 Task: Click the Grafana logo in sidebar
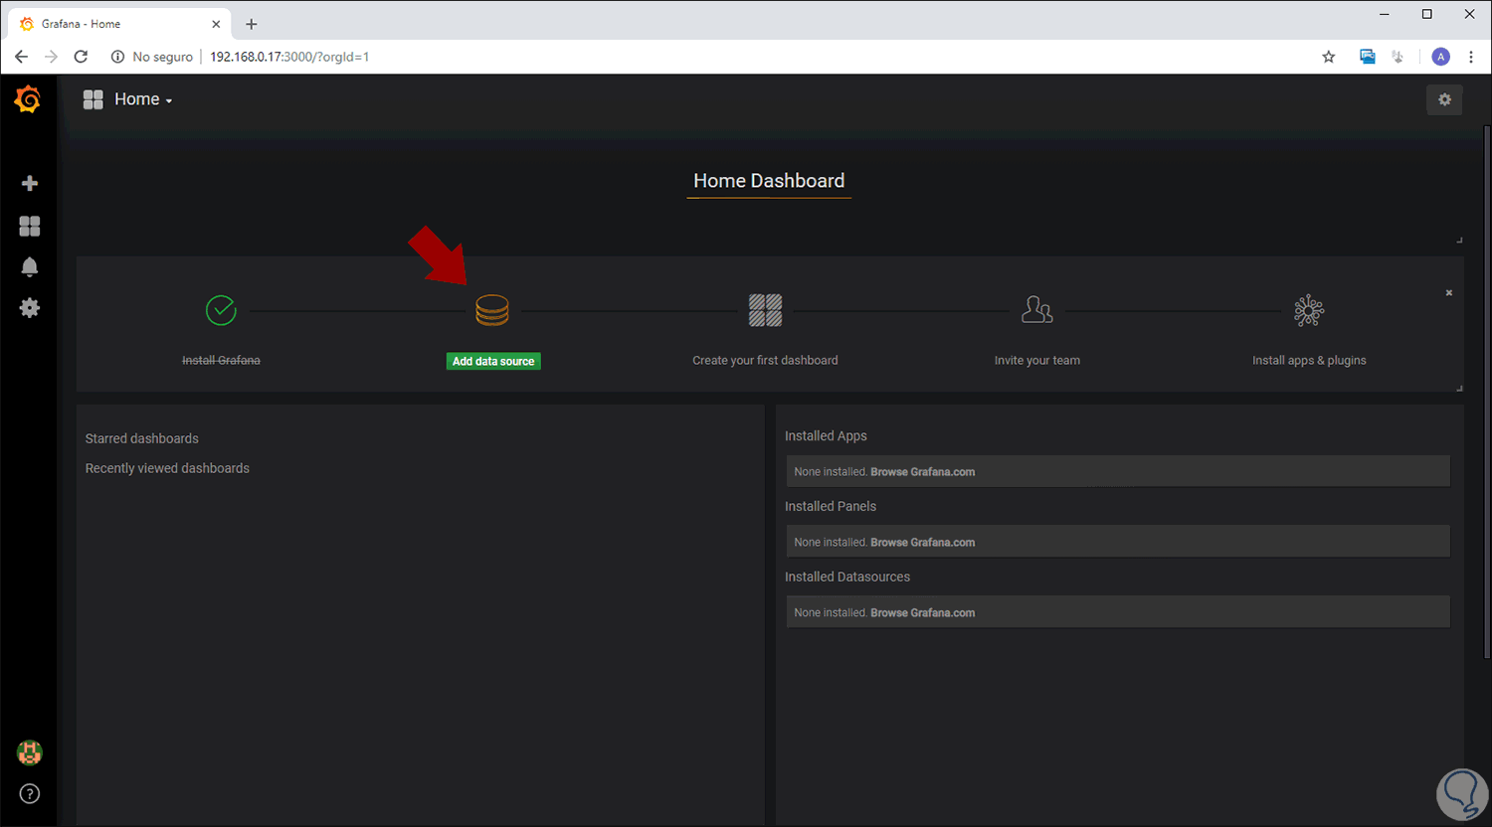click(x=28, y=99)
